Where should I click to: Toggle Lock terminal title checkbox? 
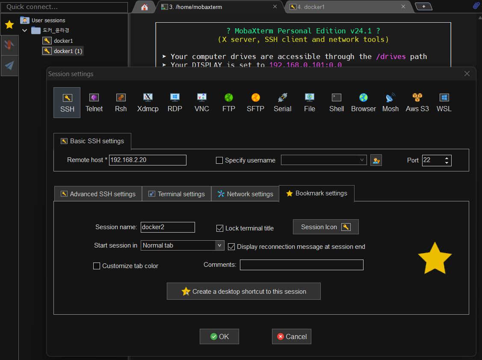tap(219, 228)
